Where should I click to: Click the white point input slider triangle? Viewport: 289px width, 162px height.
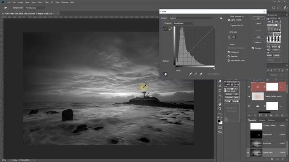214,69
